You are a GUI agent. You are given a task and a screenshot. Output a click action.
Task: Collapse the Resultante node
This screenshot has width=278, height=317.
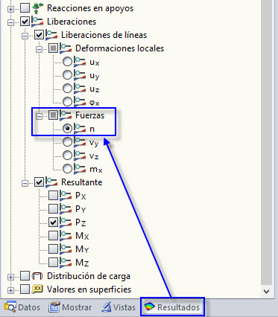tap(25, 184)
